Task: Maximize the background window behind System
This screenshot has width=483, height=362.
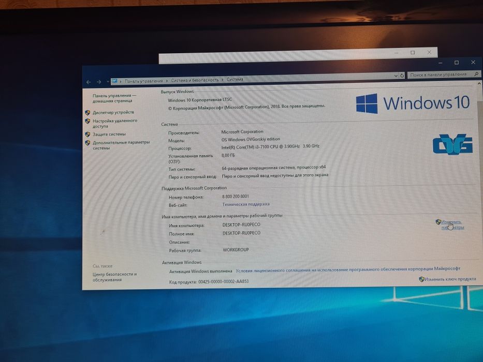Action: [413, 53]
